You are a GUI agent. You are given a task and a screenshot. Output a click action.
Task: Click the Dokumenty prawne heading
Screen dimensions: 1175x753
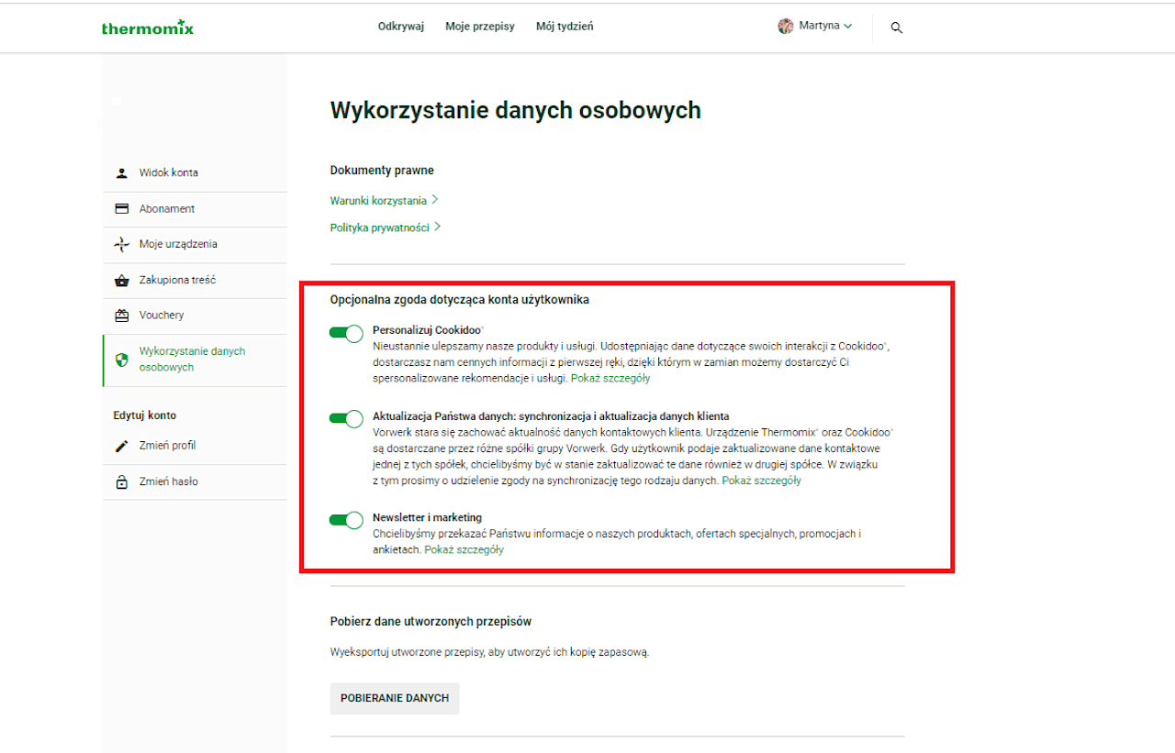pos(382,171)
